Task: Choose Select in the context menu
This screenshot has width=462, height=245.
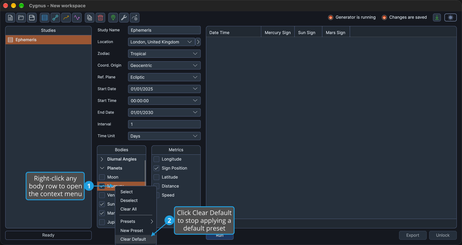Action: (136, 192)
